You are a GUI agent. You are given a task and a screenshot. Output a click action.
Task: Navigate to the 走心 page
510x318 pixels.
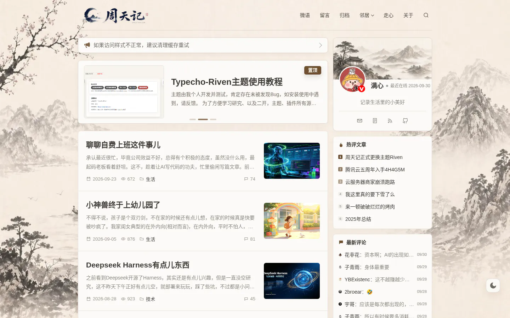[389, 15]
